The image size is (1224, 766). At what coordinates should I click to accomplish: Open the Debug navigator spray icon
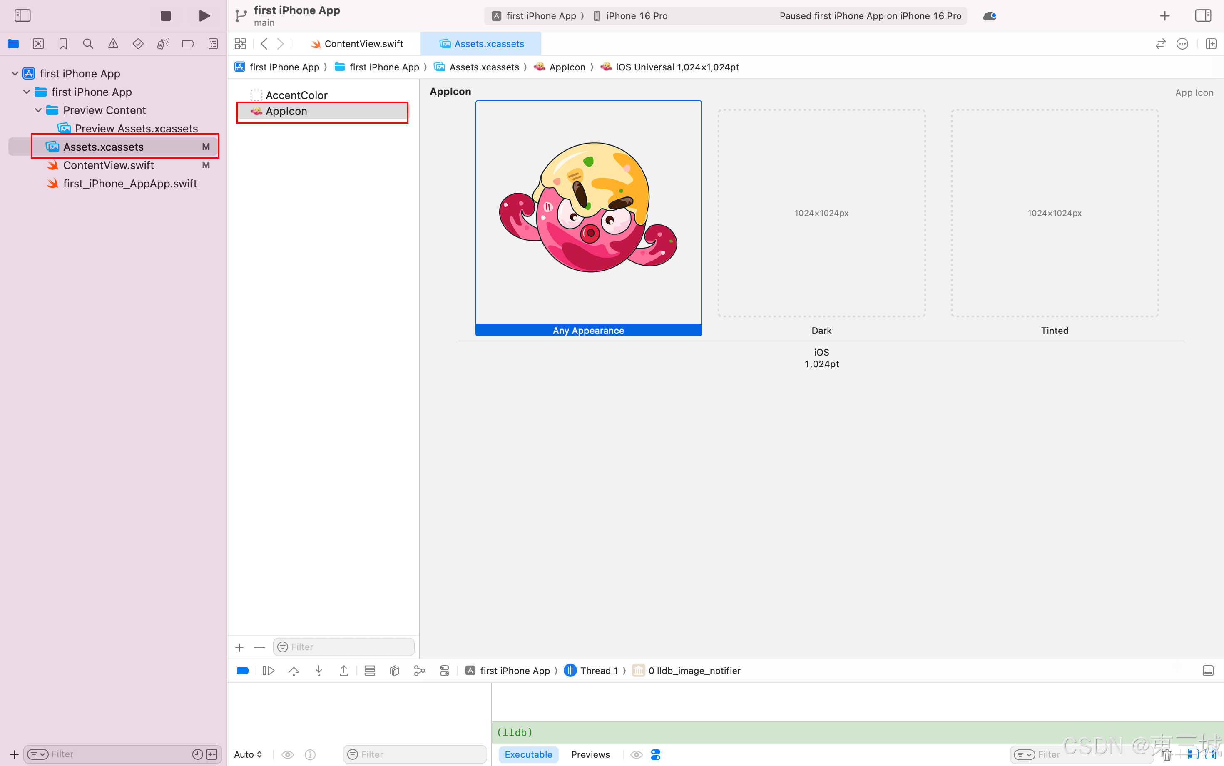tap(163, 44)
